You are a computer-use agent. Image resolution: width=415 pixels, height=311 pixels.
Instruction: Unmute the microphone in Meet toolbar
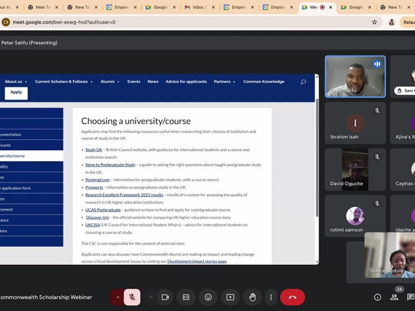132,297
